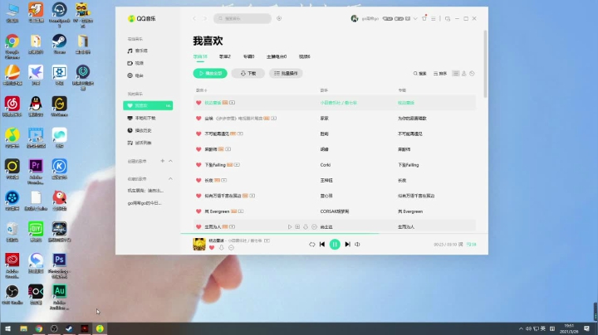Switch to the Albums 0 tab
This screenshot has height=335, width=598.
[x=248, y=56]
